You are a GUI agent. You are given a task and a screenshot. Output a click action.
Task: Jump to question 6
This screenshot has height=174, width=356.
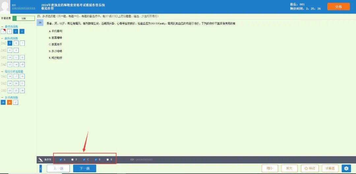coord(16,43)
